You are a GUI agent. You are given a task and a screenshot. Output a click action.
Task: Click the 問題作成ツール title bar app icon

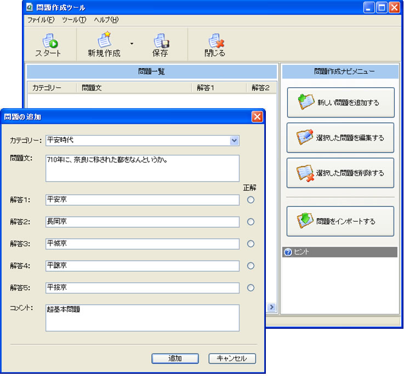[30, 7]
